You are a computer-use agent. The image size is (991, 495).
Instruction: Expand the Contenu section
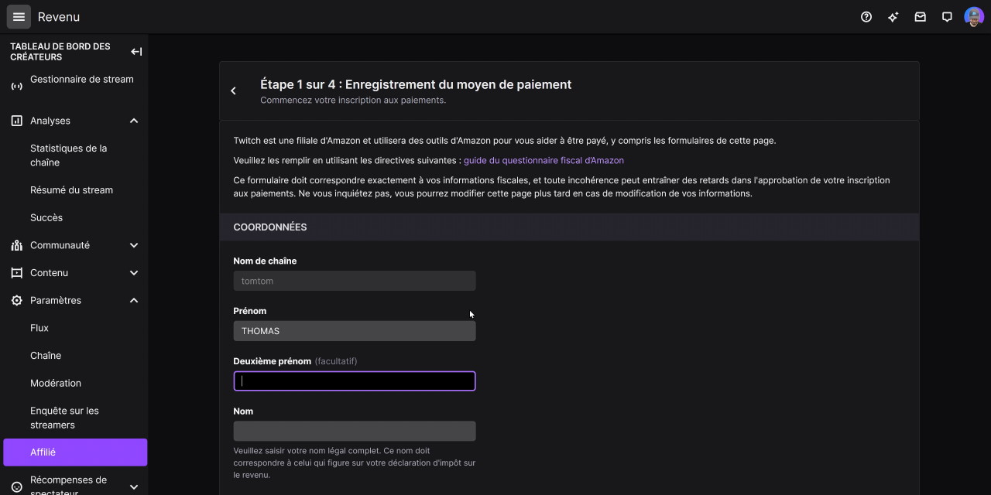click(x=133, y=273)
